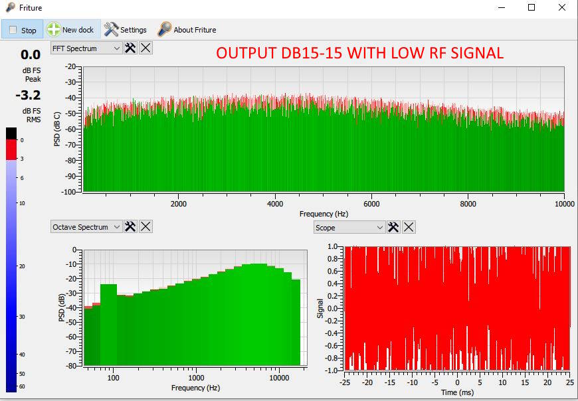Maximize the Friture window

[x=531, y=7]
